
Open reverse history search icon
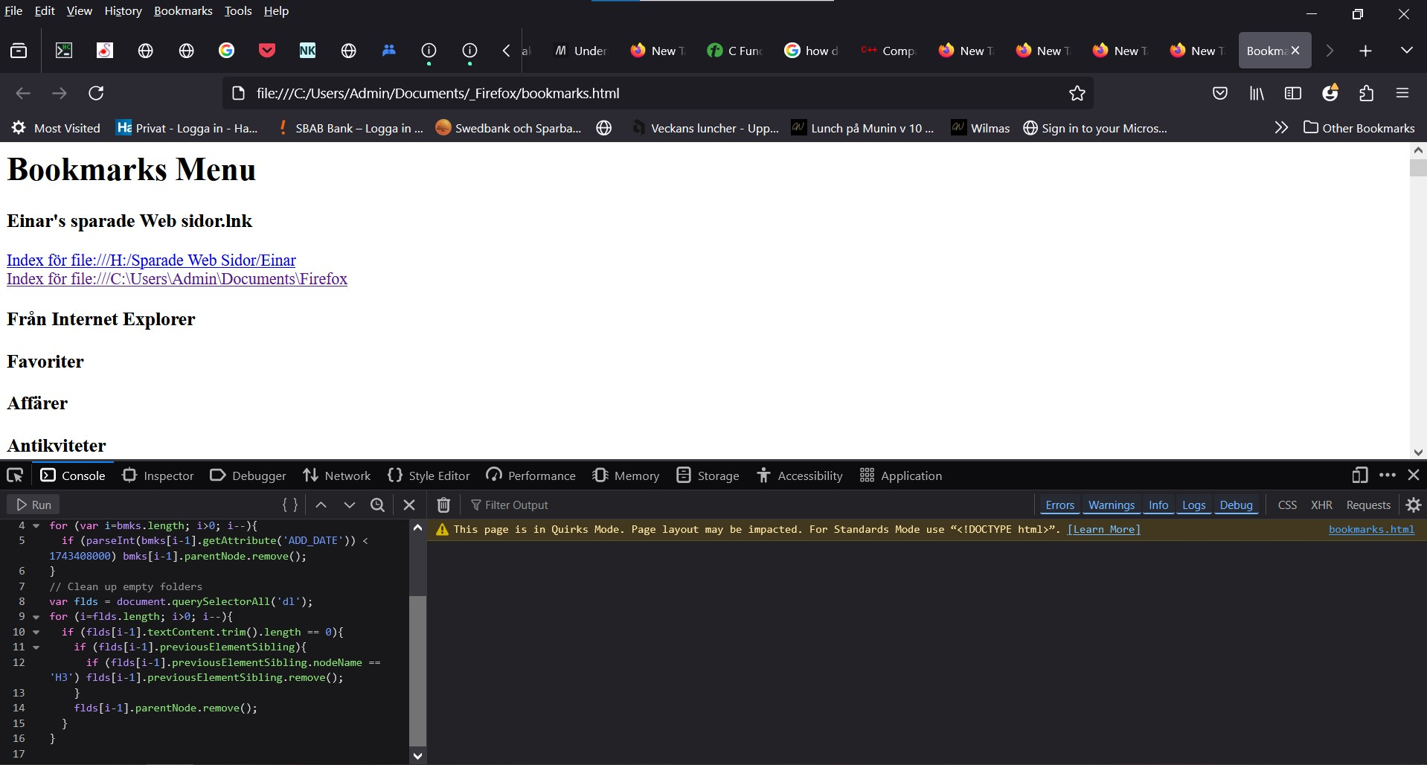click(x=377, y=505)
